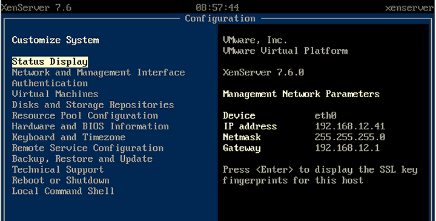436x221 pixels.
Task: Select Reboot or Shutdown
Action: 61,181
